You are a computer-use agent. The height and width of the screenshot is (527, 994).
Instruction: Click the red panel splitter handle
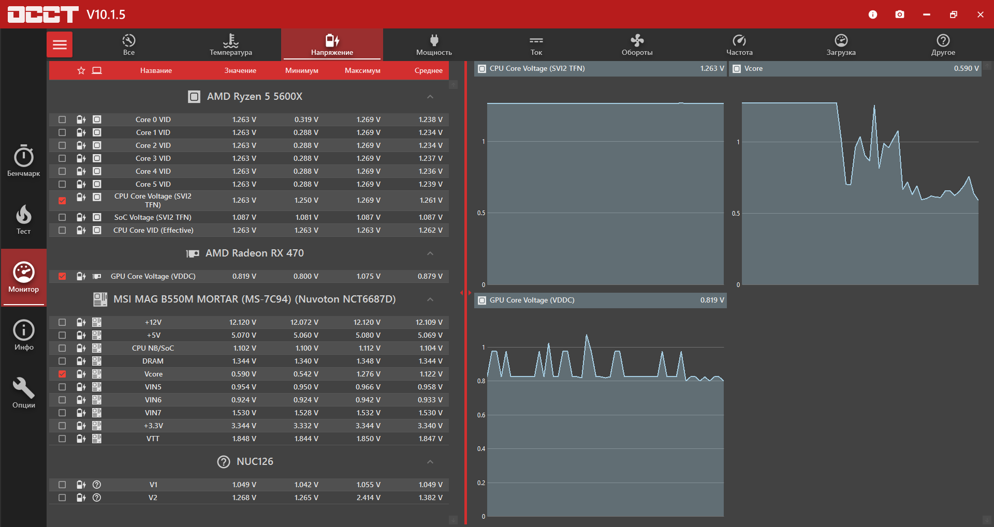465,293
